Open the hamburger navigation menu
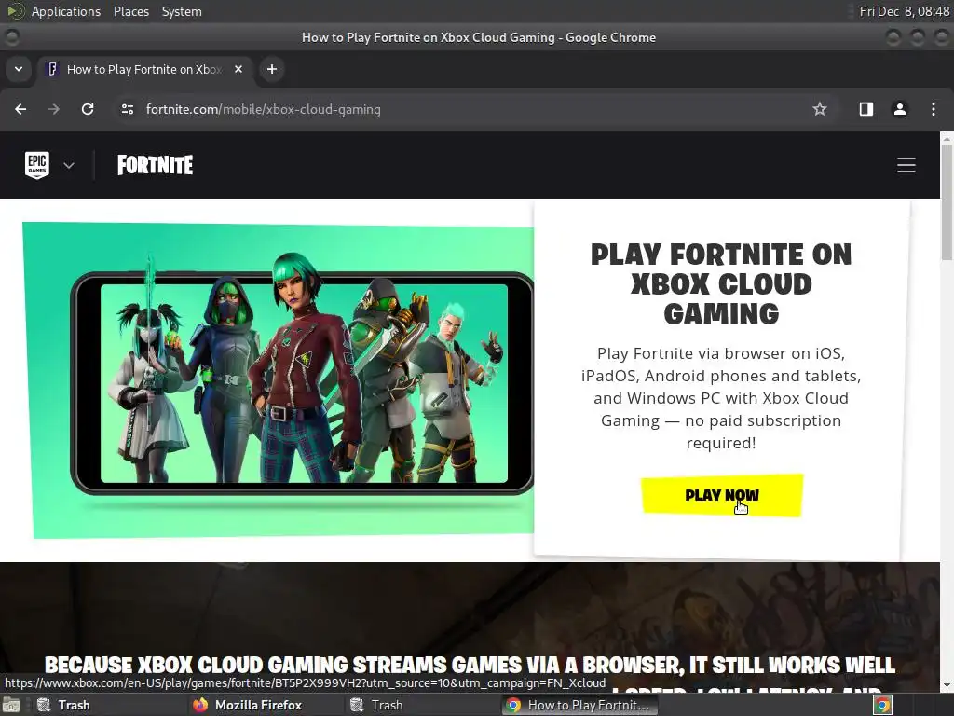The image size is (954, 716). click(906, 165)
